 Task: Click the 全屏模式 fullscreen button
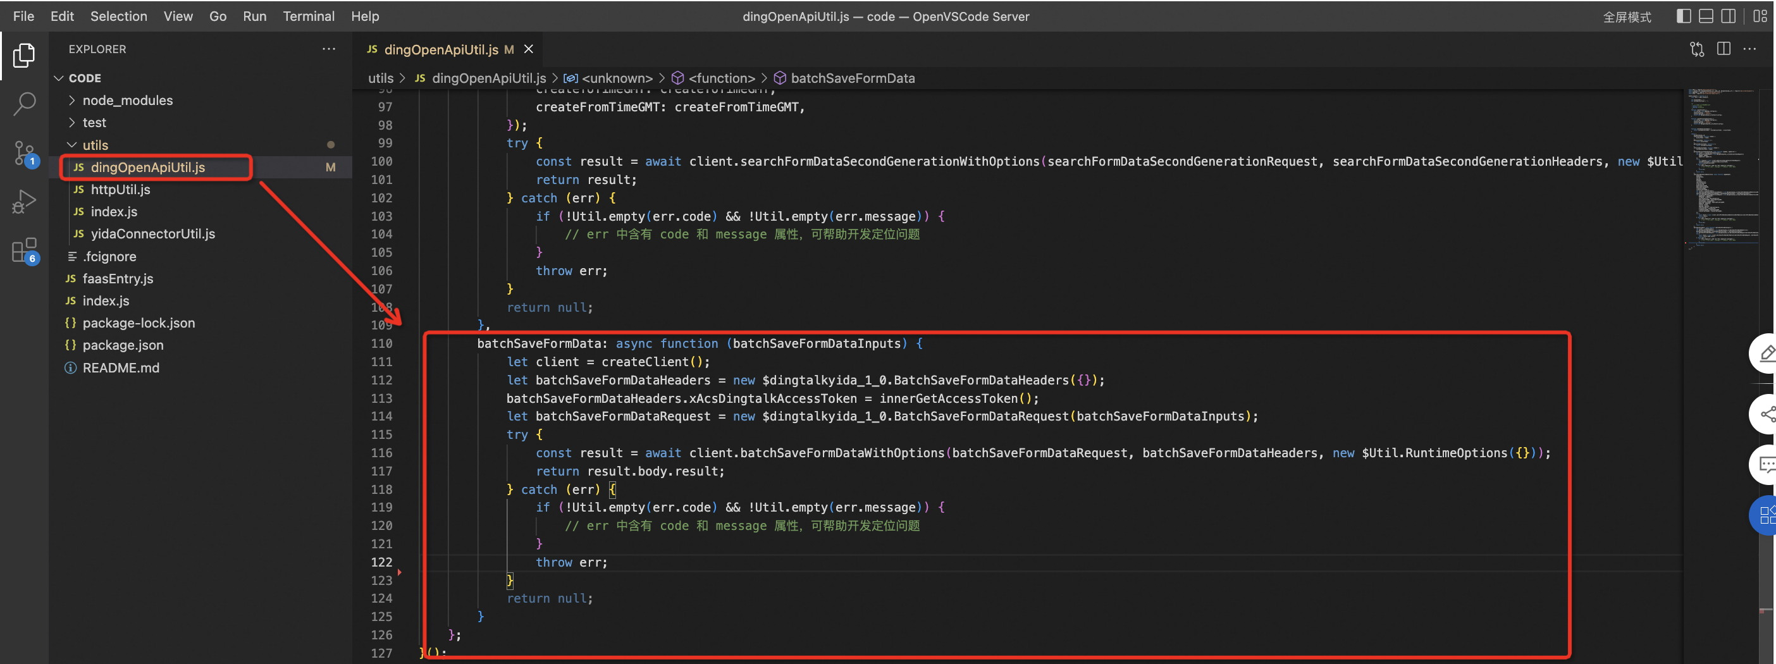click(x=1627, y=16)
